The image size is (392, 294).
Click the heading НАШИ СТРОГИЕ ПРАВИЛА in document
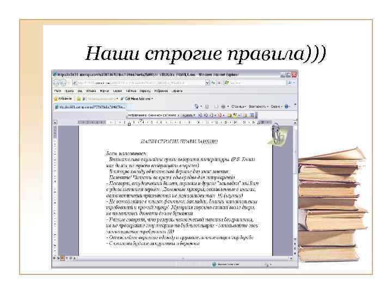179,142
